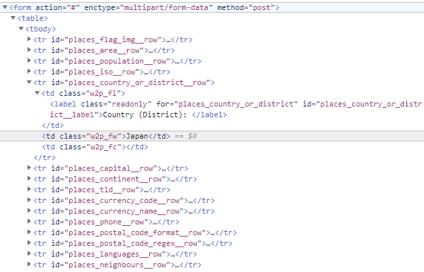Click the method post attribute value
The image size is (424, 272).
tap(261, 7)
